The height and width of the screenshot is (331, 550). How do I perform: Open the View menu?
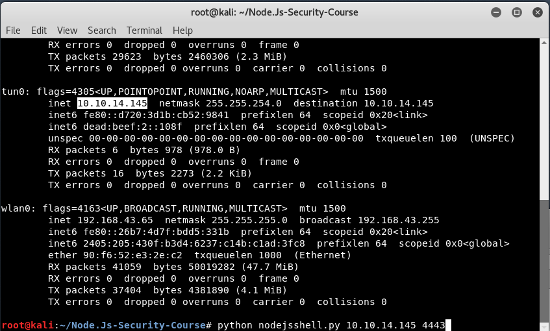click(x=67, y=31)
